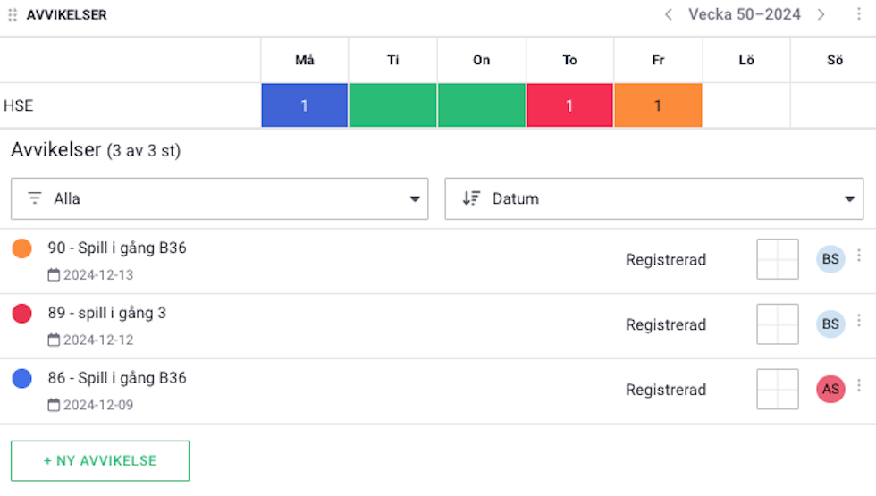The image size is (876, 496).
Task: Click the NY AVVIKELSE button
Action: (100, 461)
